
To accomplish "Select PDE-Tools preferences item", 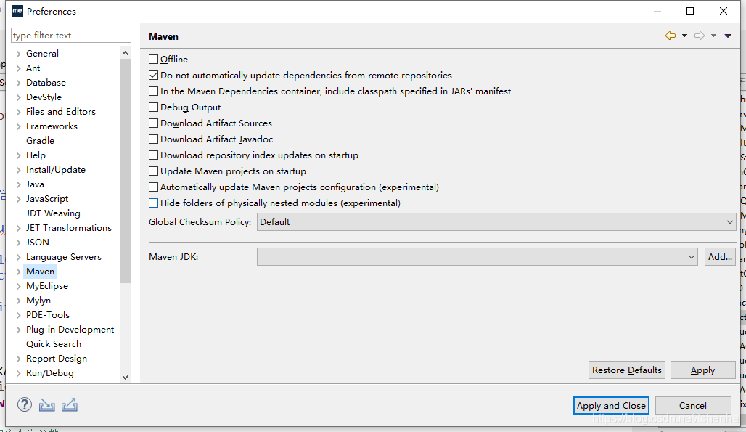I will (x=48, y=315).
